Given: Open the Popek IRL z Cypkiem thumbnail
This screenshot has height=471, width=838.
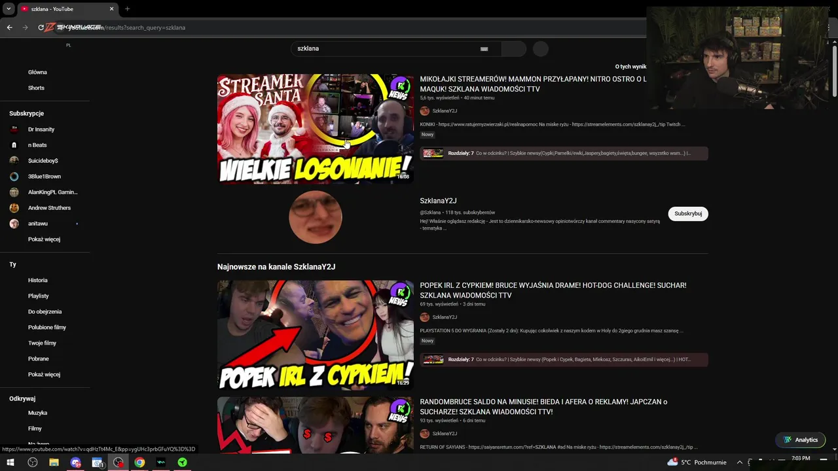Looking at the screenshot, I should [316, 335].
